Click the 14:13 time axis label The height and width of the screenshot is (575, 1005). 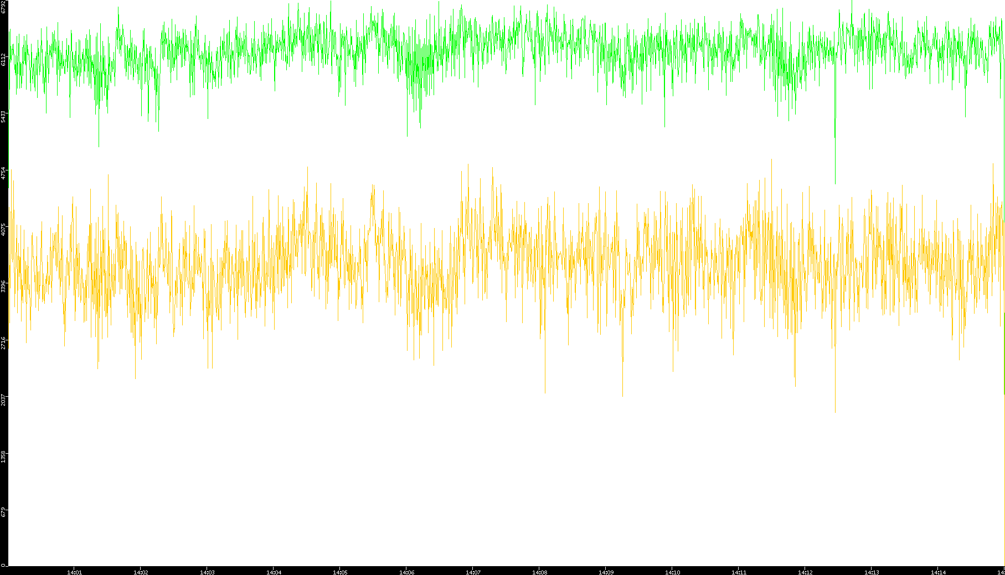coord(872,572)
